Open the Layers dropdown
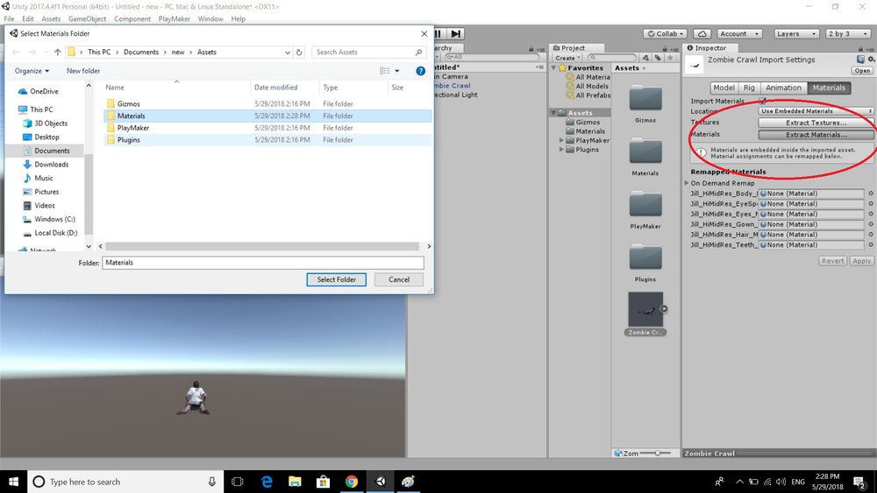Viewport: 877px width, 493px height. (x=796, y=33)
